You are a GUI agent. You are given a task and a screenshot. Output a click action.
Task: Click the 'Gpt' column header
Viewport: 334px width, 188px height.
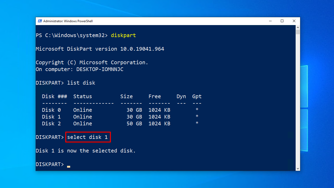197,96
